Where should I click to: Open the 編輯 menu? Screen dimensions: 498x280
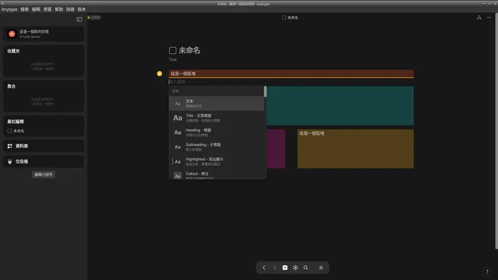point(36,9)
